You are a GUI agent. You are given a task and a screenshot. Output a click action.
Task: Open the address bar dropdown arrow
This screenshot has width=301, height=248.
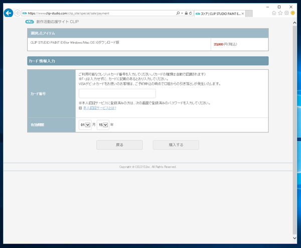click(182, 13)
